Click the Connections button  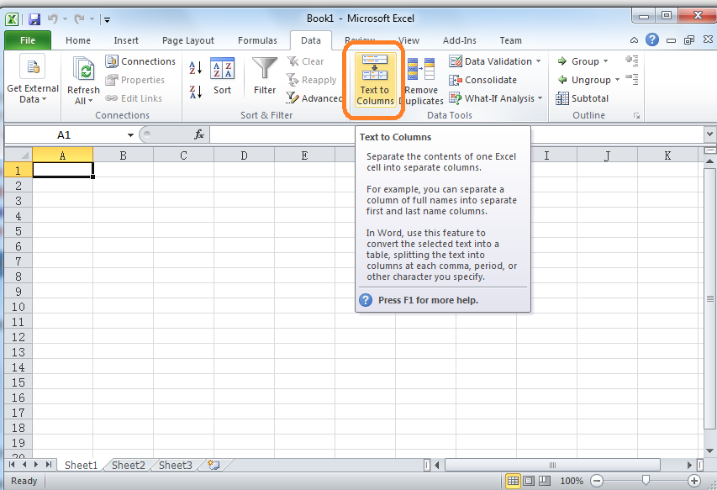pyautogui.click(x=140, y=61)
